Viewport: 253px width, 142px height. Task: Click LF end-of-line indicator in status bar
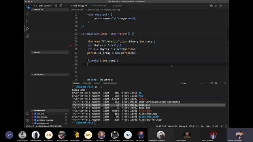(197, 126)
